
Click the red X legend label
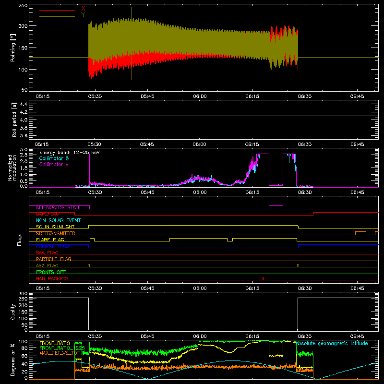click(83, 9)
